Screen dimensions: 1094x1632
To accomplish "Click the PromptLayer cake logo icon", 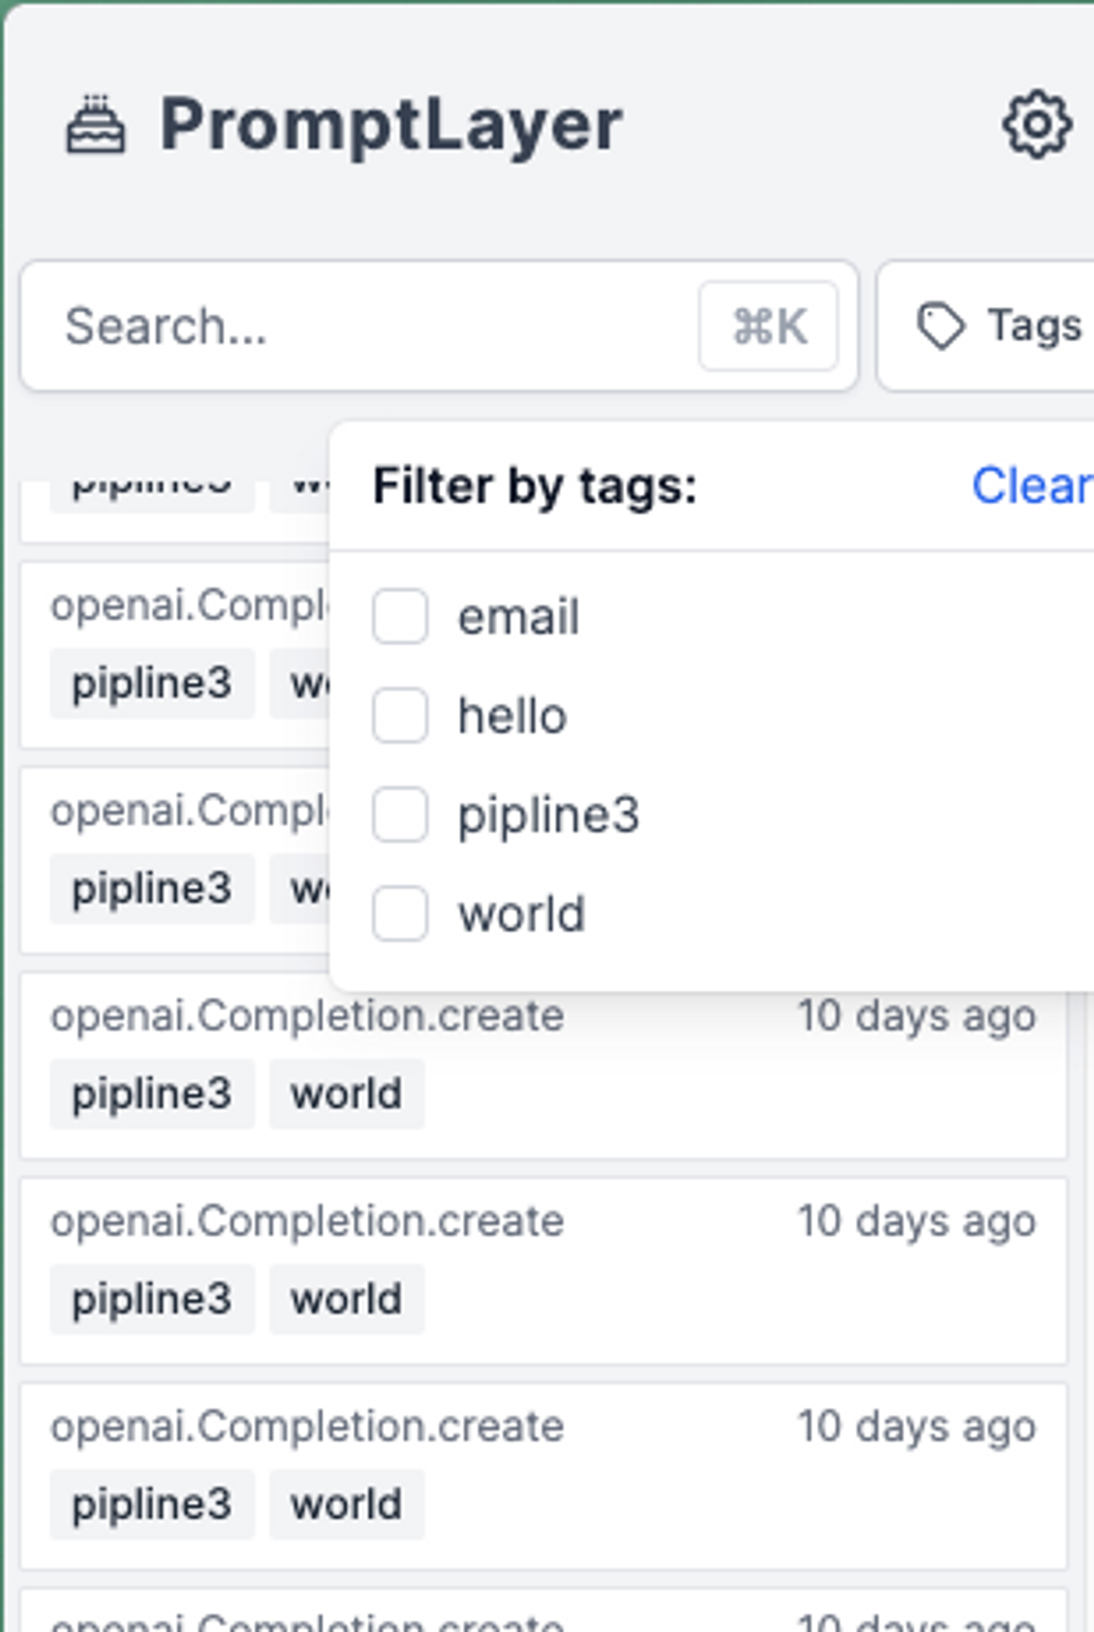I will click(96, 126).
